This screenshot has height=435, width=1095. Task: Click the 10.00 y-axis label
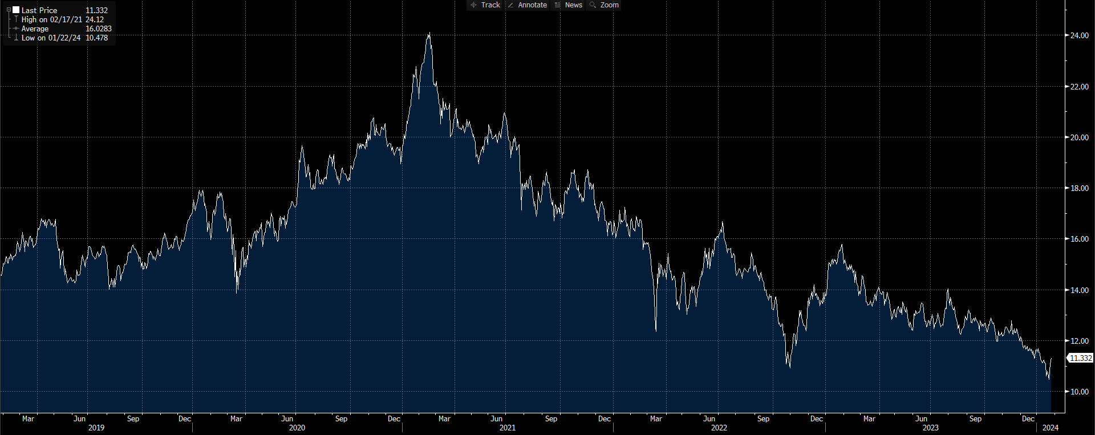[x=1079, y=392]
